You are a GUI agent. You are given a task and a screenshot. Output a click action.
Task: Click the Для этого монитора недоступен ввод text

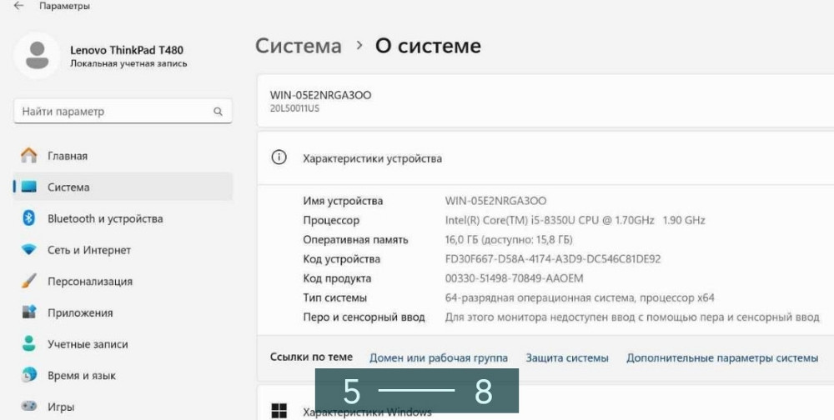tap(632, 317)
